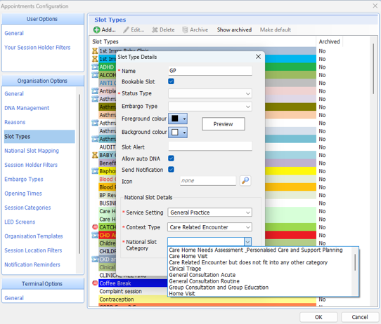Select Care Home Visit option

click(x=188, y=256)
